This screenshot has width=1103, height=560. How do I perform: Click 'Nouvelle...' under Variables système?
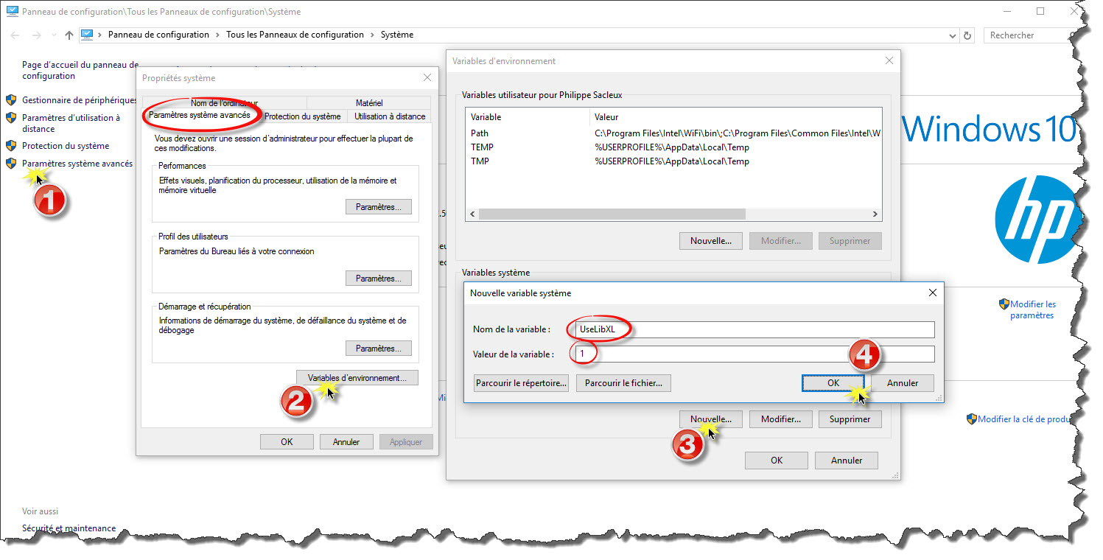pos(711,419)
